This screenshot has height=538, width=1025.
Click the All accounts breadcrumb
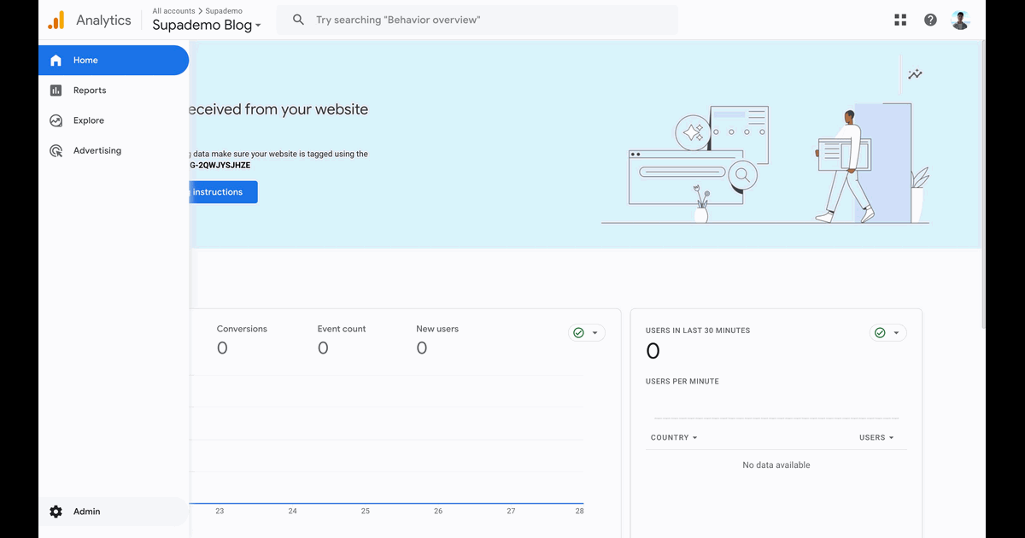tap(173, 11)
